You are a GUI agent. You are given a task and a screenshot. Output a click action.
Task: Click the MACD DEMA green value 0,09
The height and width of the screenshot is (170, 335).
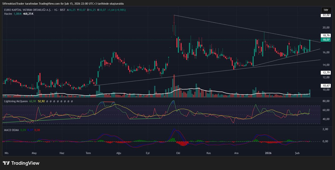[23, 130]
